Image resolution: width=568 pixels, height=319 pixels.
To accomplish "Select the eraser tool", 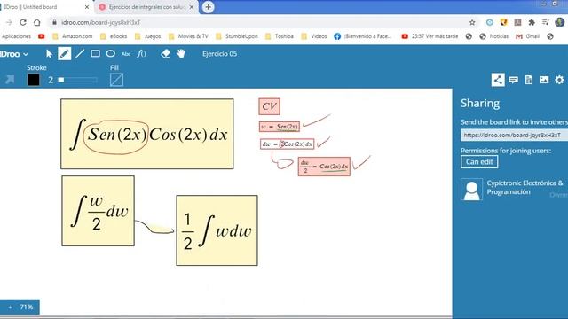I will pyautogui.click(x=166, y=54).
